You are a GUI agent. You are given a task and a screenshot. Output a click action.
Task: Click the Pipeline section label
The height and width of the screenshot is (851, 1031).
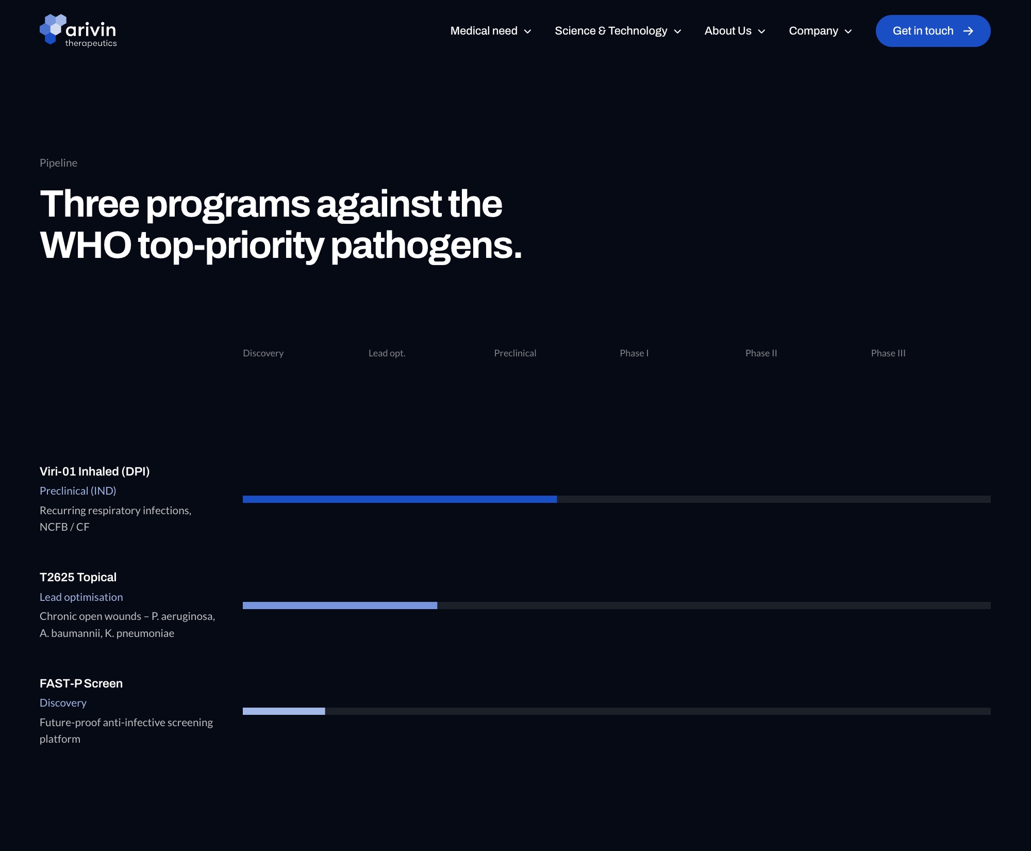coord(58,163)
